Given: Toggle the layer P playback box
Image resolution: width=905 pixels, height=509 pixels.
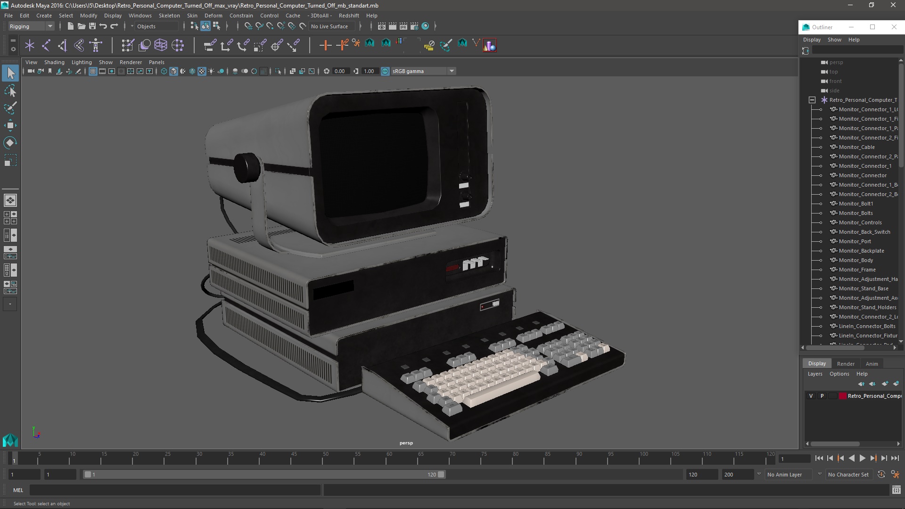Looking at the screenshot, I should (822, 396).
